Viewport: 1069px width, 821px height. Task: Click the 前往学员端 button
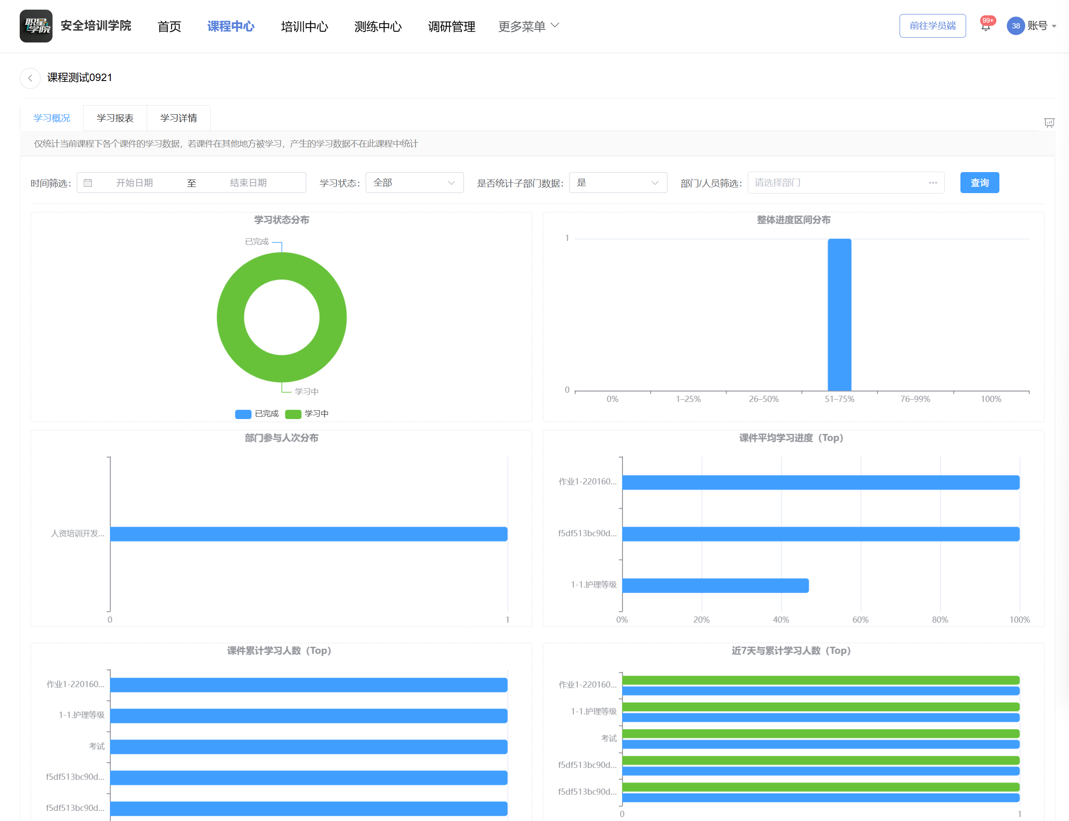click(x=933, y=26)
